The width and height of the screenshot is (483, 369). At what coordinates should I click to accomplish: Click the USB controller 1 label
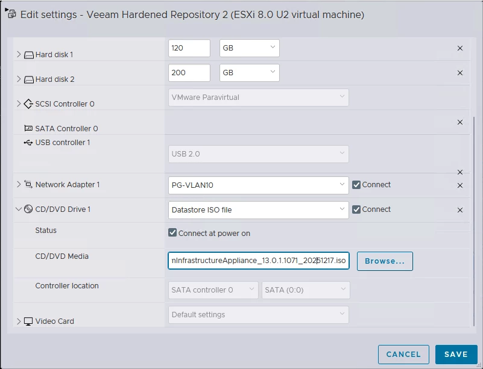point(63,143)
